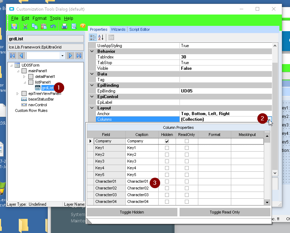Click the Undo arrow icon

pyautogui.click(x=53, y=26)
